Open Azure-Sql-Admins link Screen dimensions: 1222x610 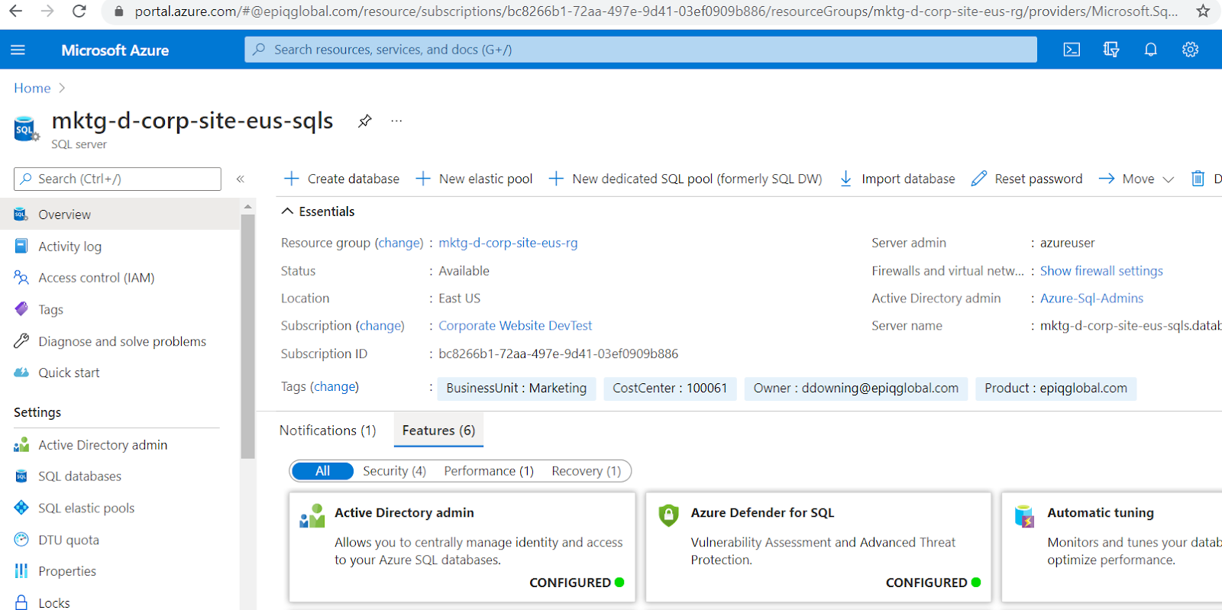(1091, 299)
